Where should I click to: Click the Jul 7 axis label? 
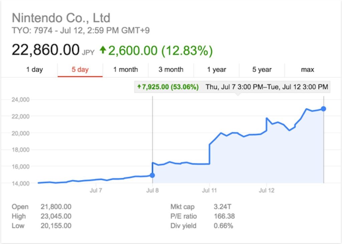[96, 191]
